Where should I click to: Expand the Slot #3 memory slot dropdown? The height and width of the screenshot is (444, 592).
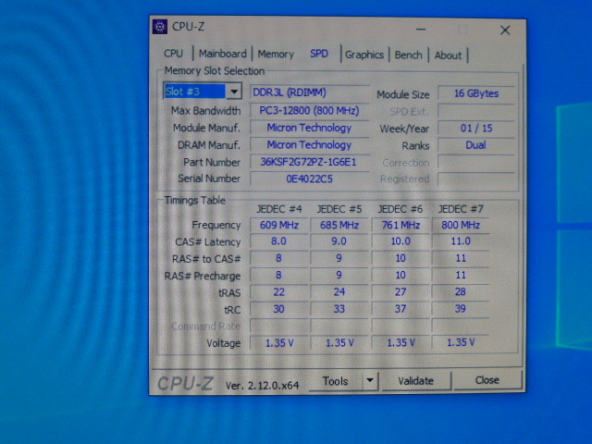(x=233, y=92)
